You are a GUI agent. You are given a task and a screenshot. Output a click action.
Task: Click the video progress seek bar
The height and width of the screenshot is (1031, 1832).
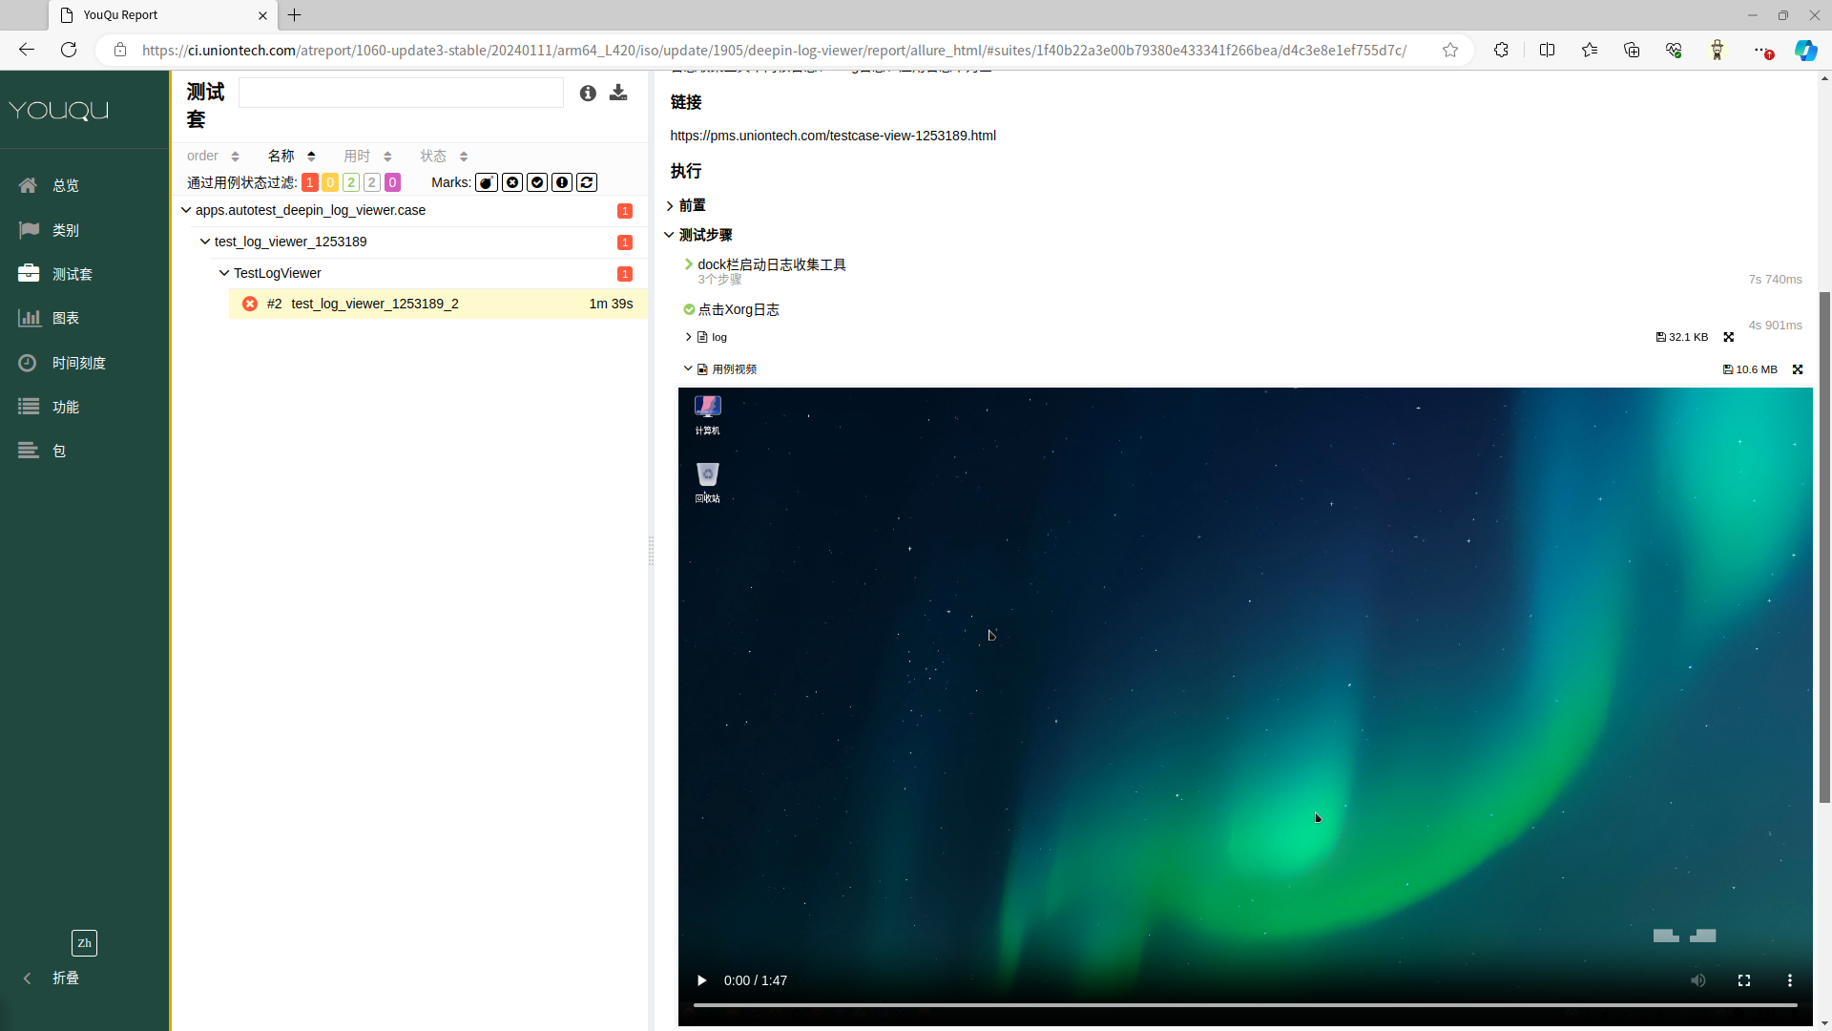(1244, 1005)
